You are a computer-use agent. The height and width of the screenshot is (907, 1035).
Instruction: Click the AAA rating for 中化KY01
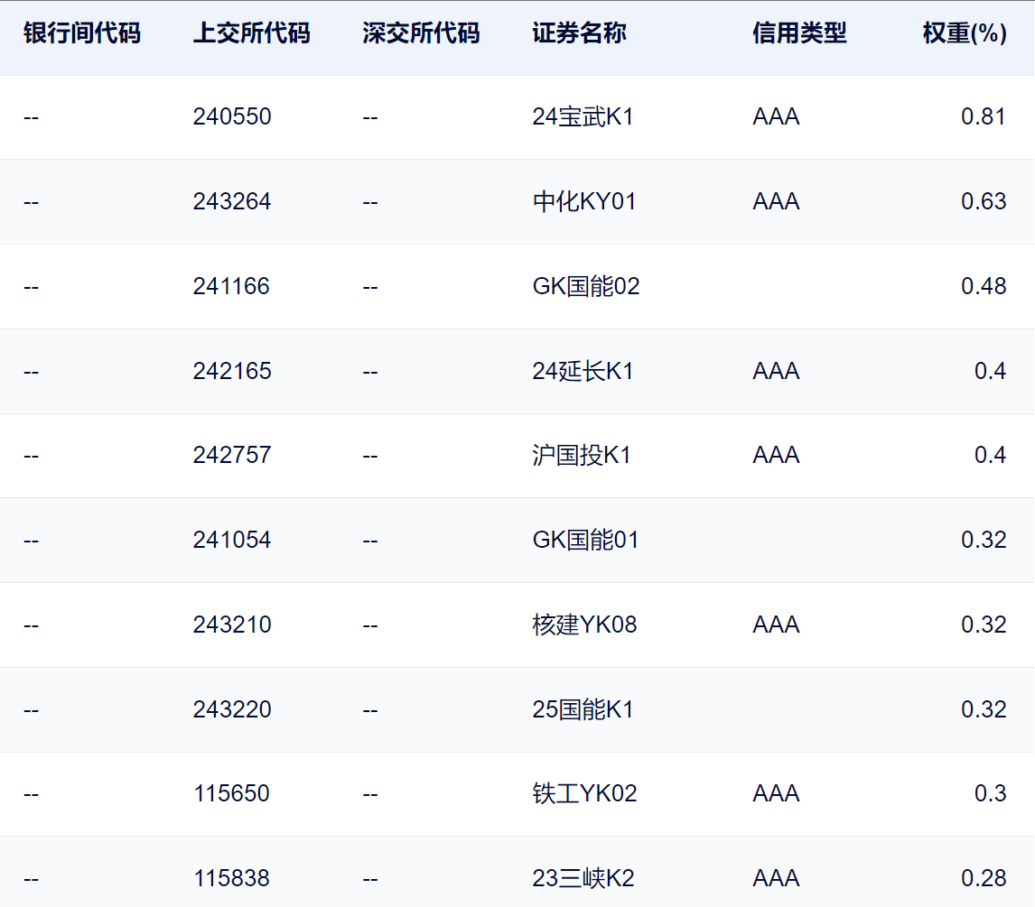pyautogui.click(x=777, y=201)
